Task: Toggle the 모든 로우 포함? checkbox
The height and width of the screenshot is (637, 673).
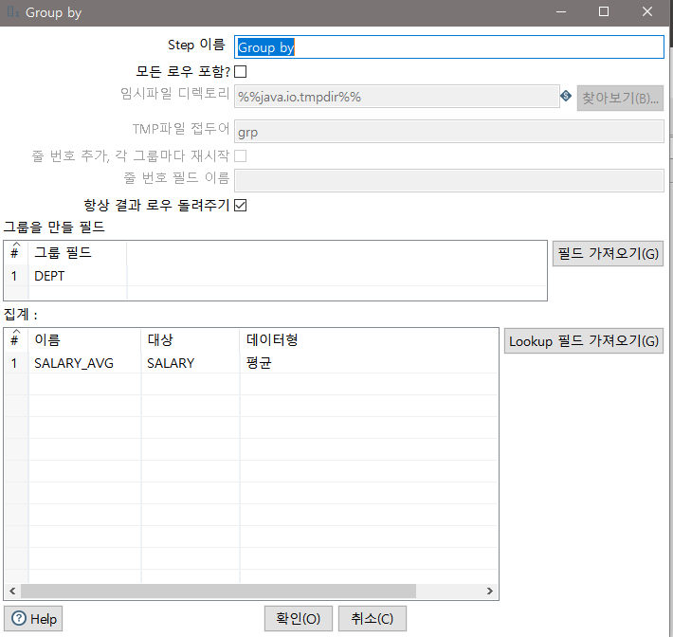Action: pos(241,72)
